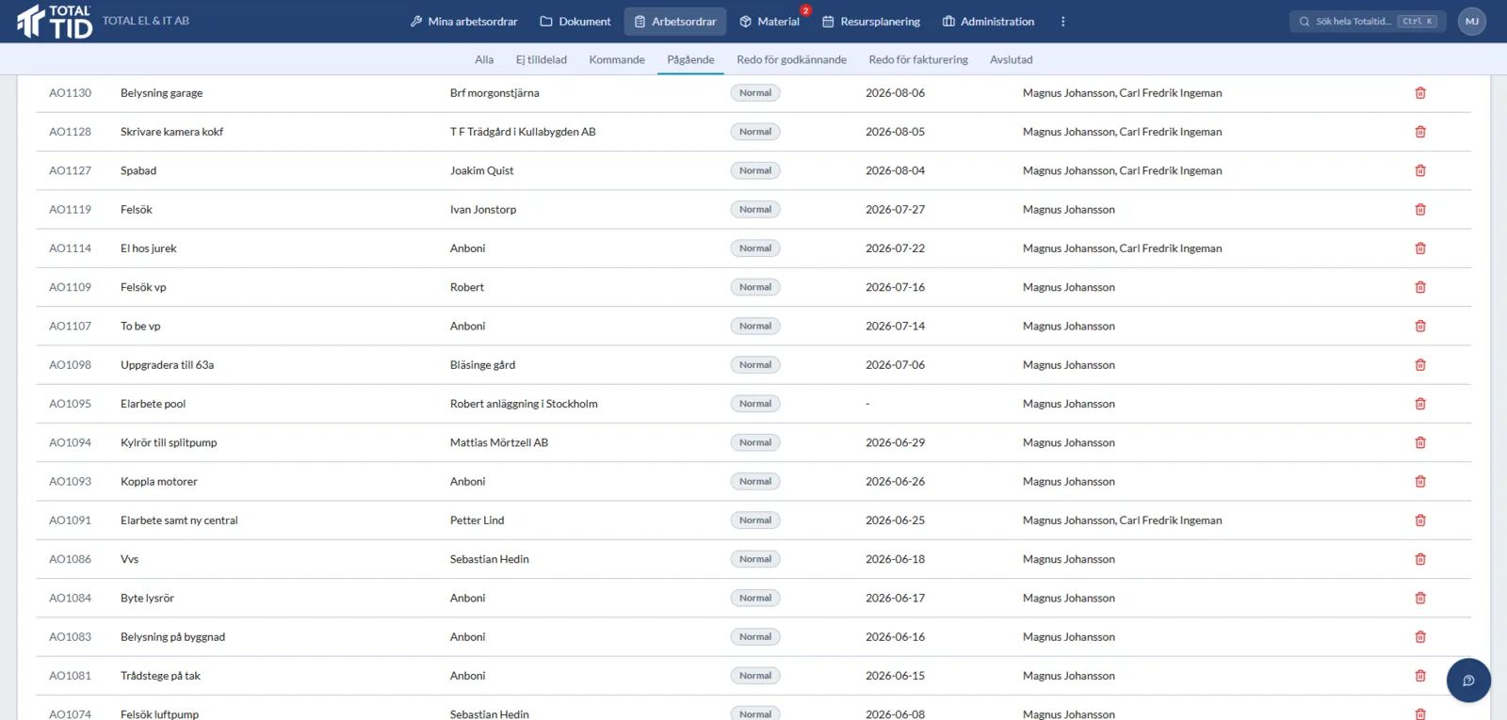Open Resursplanering
The height and width of the screenshot is (720, 1507).
pos(871,22)
